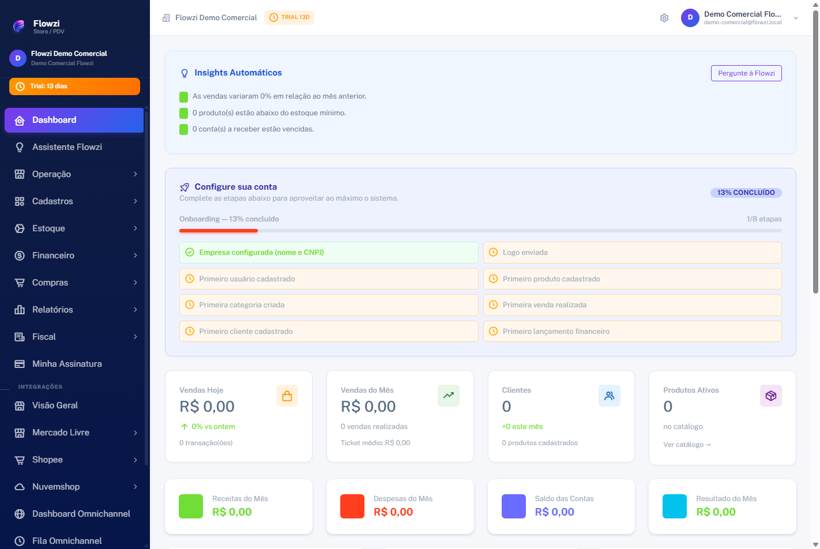The width and height of the screenshot is (820, 549).
Task: Click the red swatch on Despesas do Mês
Action: 352,506
